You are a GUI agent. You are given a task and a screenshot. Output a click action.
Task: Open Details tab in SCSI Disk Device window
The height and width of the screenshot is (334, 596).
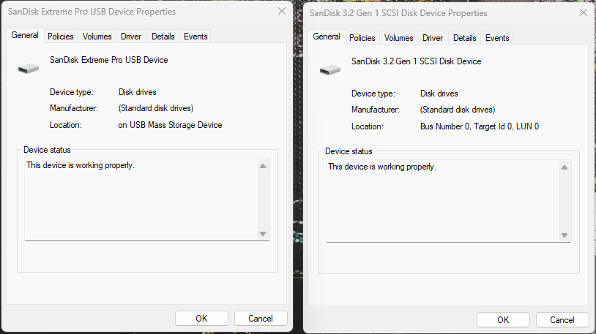[465, 38]
